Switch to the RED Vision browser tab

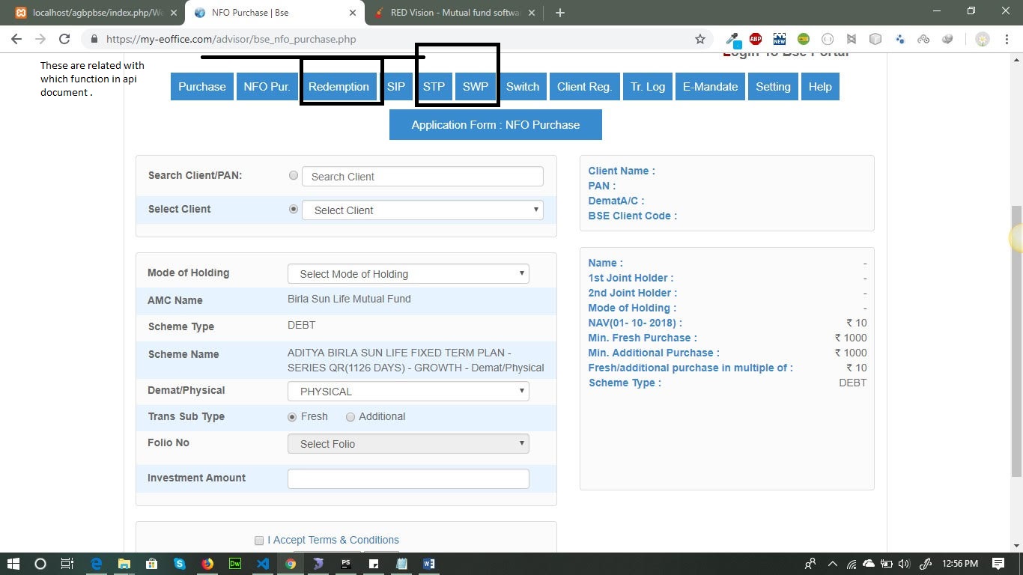tap(455, 13)
